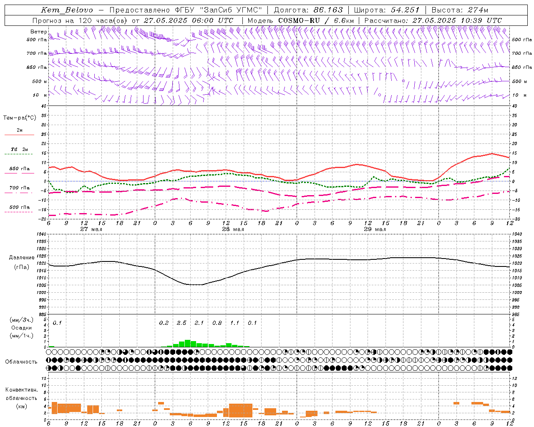The image size is (534, 427).
Task: Select the Прогноз на 120 часа(ов) text
Action: tap(80, 20)
